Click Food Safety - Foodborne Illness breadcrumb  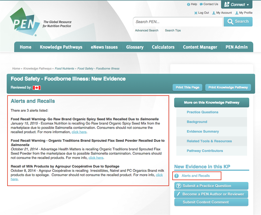pyautogui.click(x=98, y=68)
